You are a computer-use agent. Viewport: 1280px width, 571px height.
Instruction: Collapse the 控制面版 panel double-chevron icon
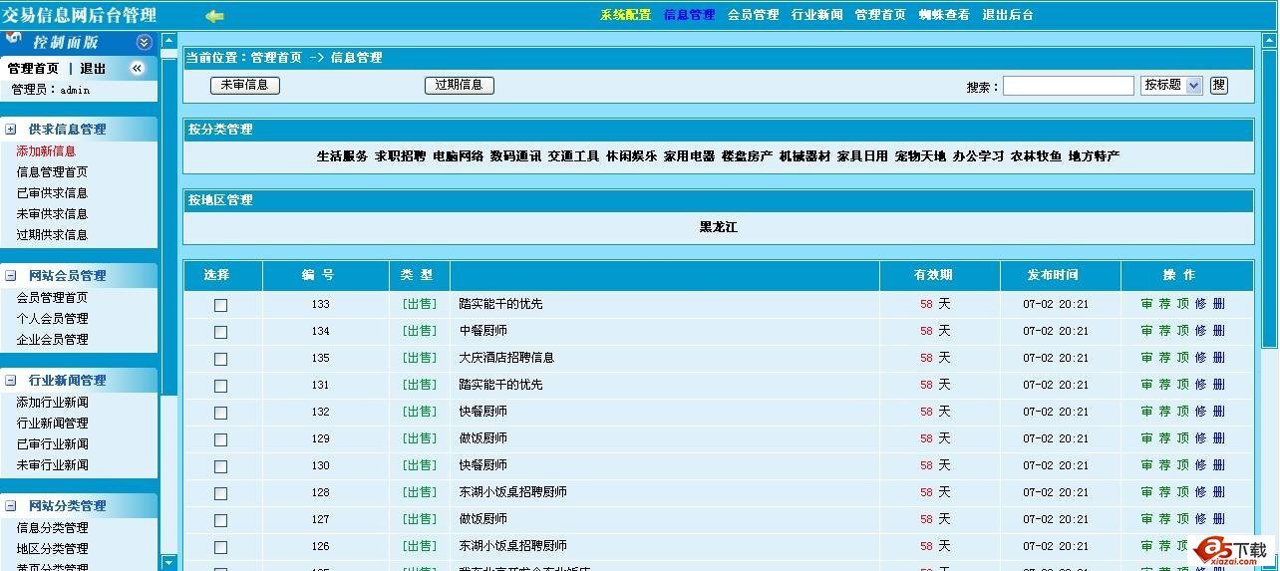144,42
